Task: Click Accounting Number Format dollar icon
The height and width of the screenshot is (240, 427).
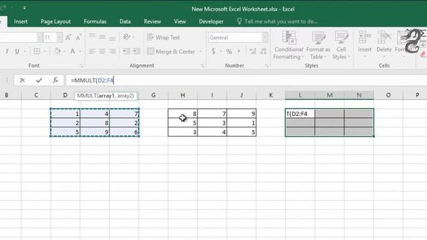Action: (213, 51)
